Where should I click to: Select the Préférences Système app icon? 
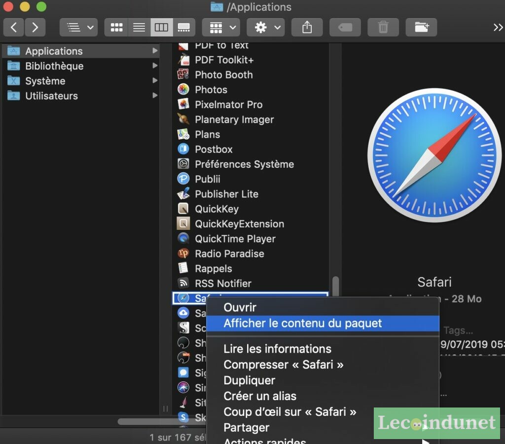(x=183, y=164)
